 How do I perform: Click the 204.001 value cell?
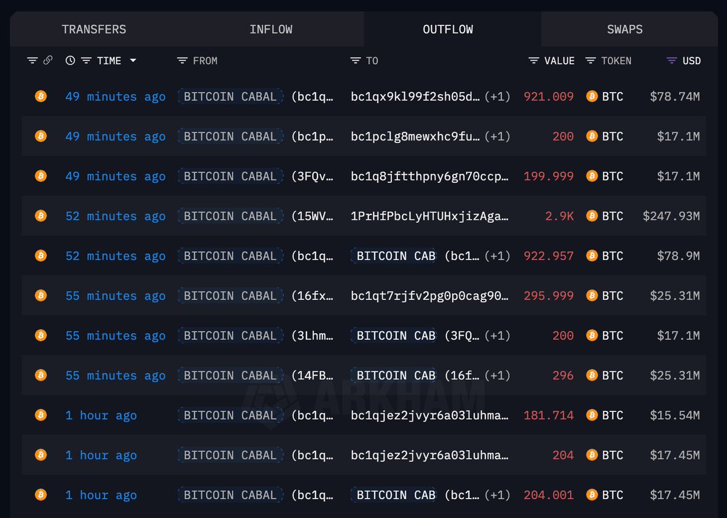(x=549, y=495)
